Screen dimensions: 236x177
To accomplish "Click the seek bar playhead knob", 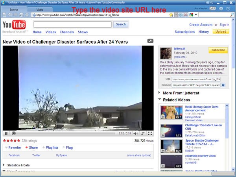I will coord(14,133).
